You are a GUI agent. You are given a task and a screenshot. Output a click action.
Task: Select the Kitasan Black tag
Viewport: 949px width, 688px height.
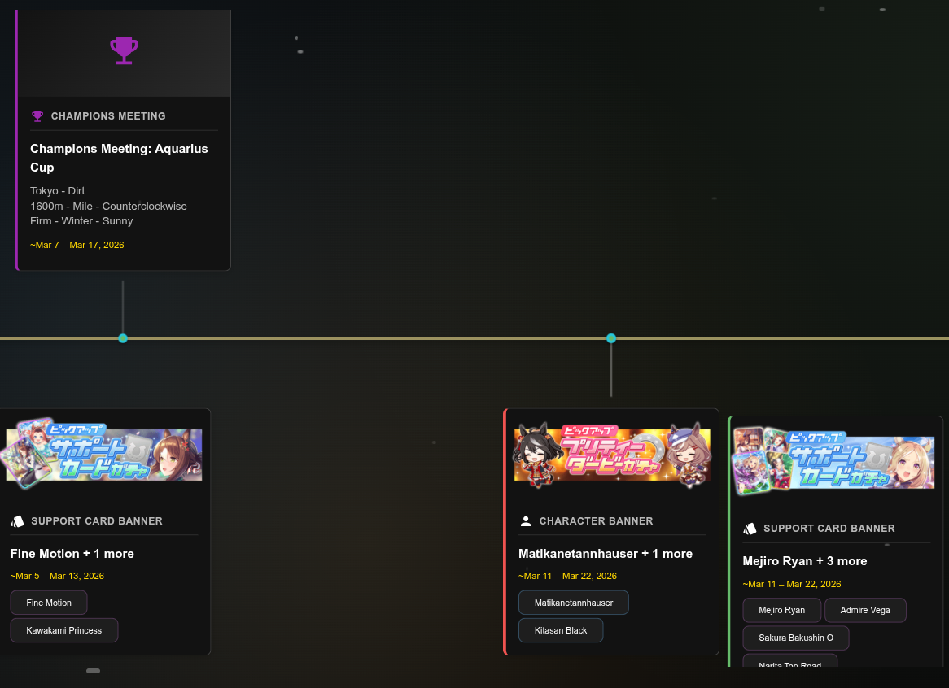pyautogui.click(x=561, y=630)
